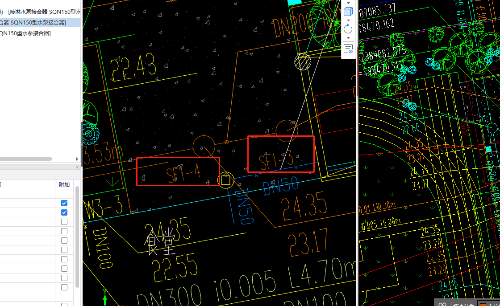This screenshot has width=500, height=306.
Task: Click right arrow of horizontal list scrollbar
Action: [77, 159]
